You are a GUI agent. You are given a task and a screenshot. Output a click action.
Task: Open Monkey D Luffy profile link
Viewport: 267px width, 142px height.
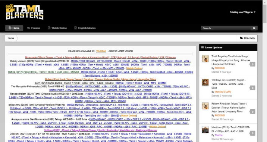coord(223,92)
